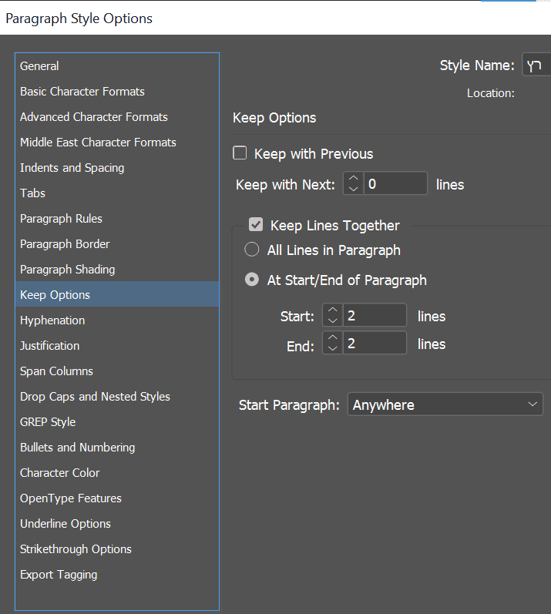The width and height of the screenshot is (551, 614).
Task: Decrease the Keep with Next line count
Action: (x=353, y=189)
